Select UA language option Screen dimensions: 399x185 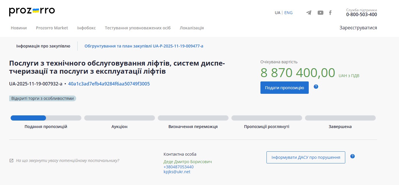(277, 13)
